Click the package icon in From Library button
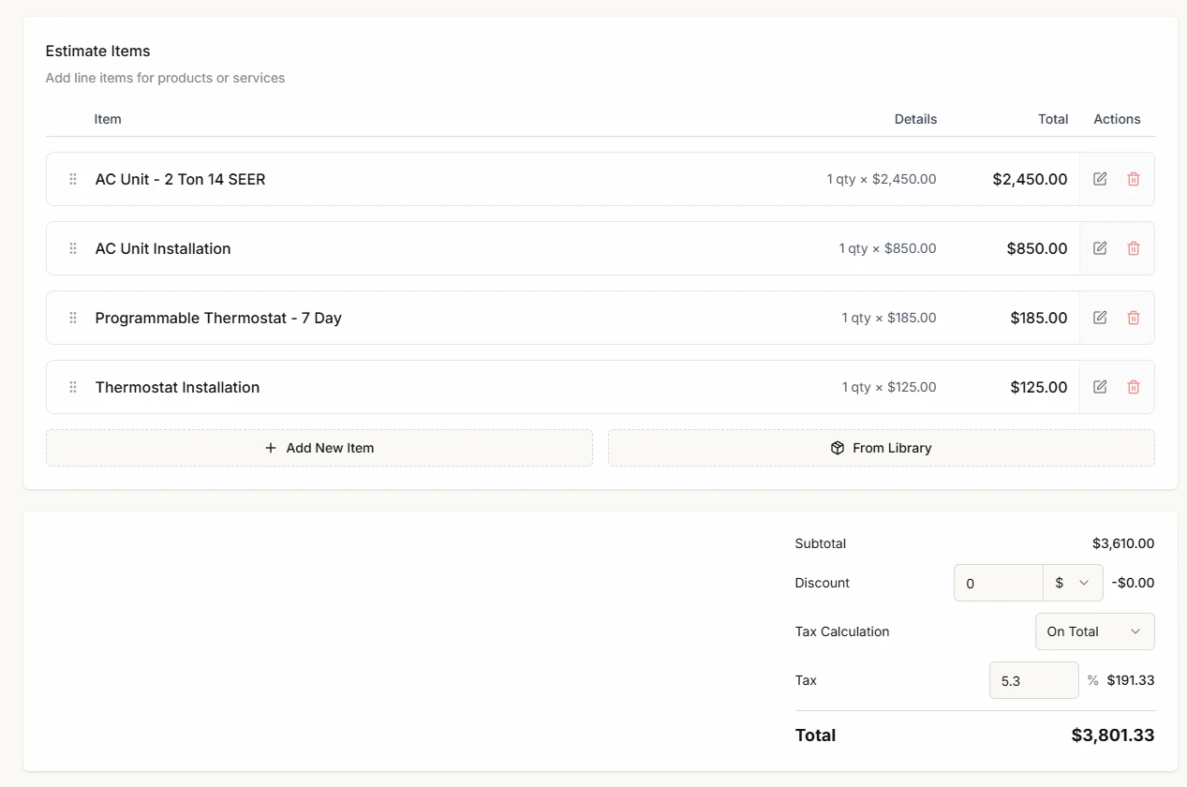 [x=837, y=448]
